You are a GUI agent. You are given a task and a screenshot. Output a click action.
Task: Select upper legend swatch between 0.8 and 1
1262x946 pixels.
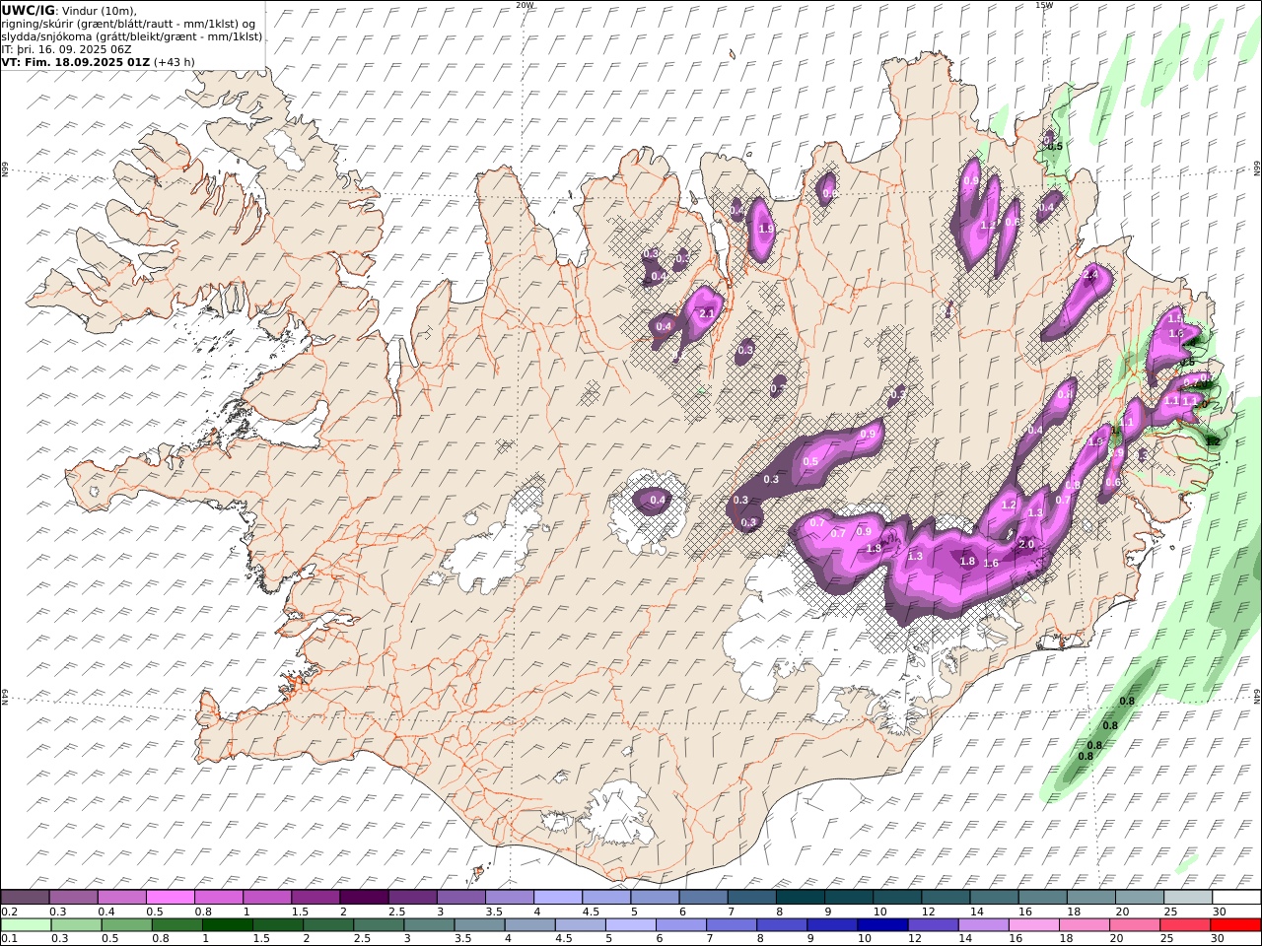click(x=218, y=898)
